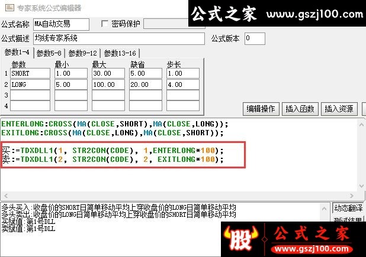Click the 插入函数 button
Viewport: 366px width, 257px height.
pos(300,109)
